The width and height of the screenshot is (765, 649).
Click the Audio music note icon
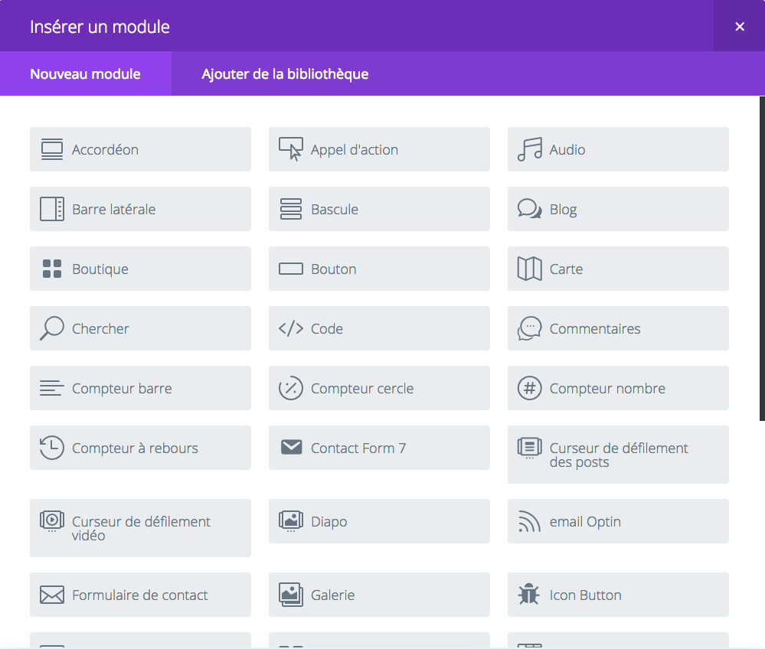point(530,149)
